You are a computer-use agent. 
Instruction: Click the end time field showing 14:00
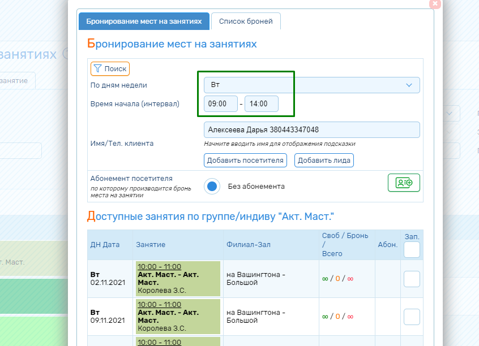click(x=262, y=103)
